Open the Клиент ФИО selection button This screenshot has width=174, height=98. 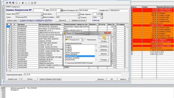pos(42,14)
